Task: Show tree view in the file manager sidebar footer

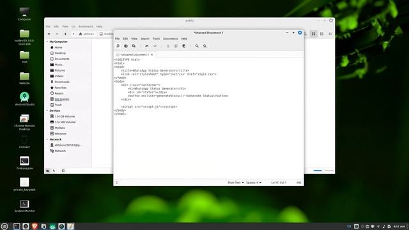Action: point(54,171)
